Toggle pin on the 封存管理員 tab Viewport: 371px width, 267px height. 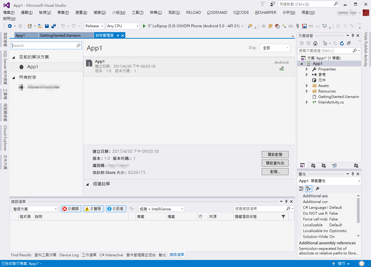[x=118, y=36]
